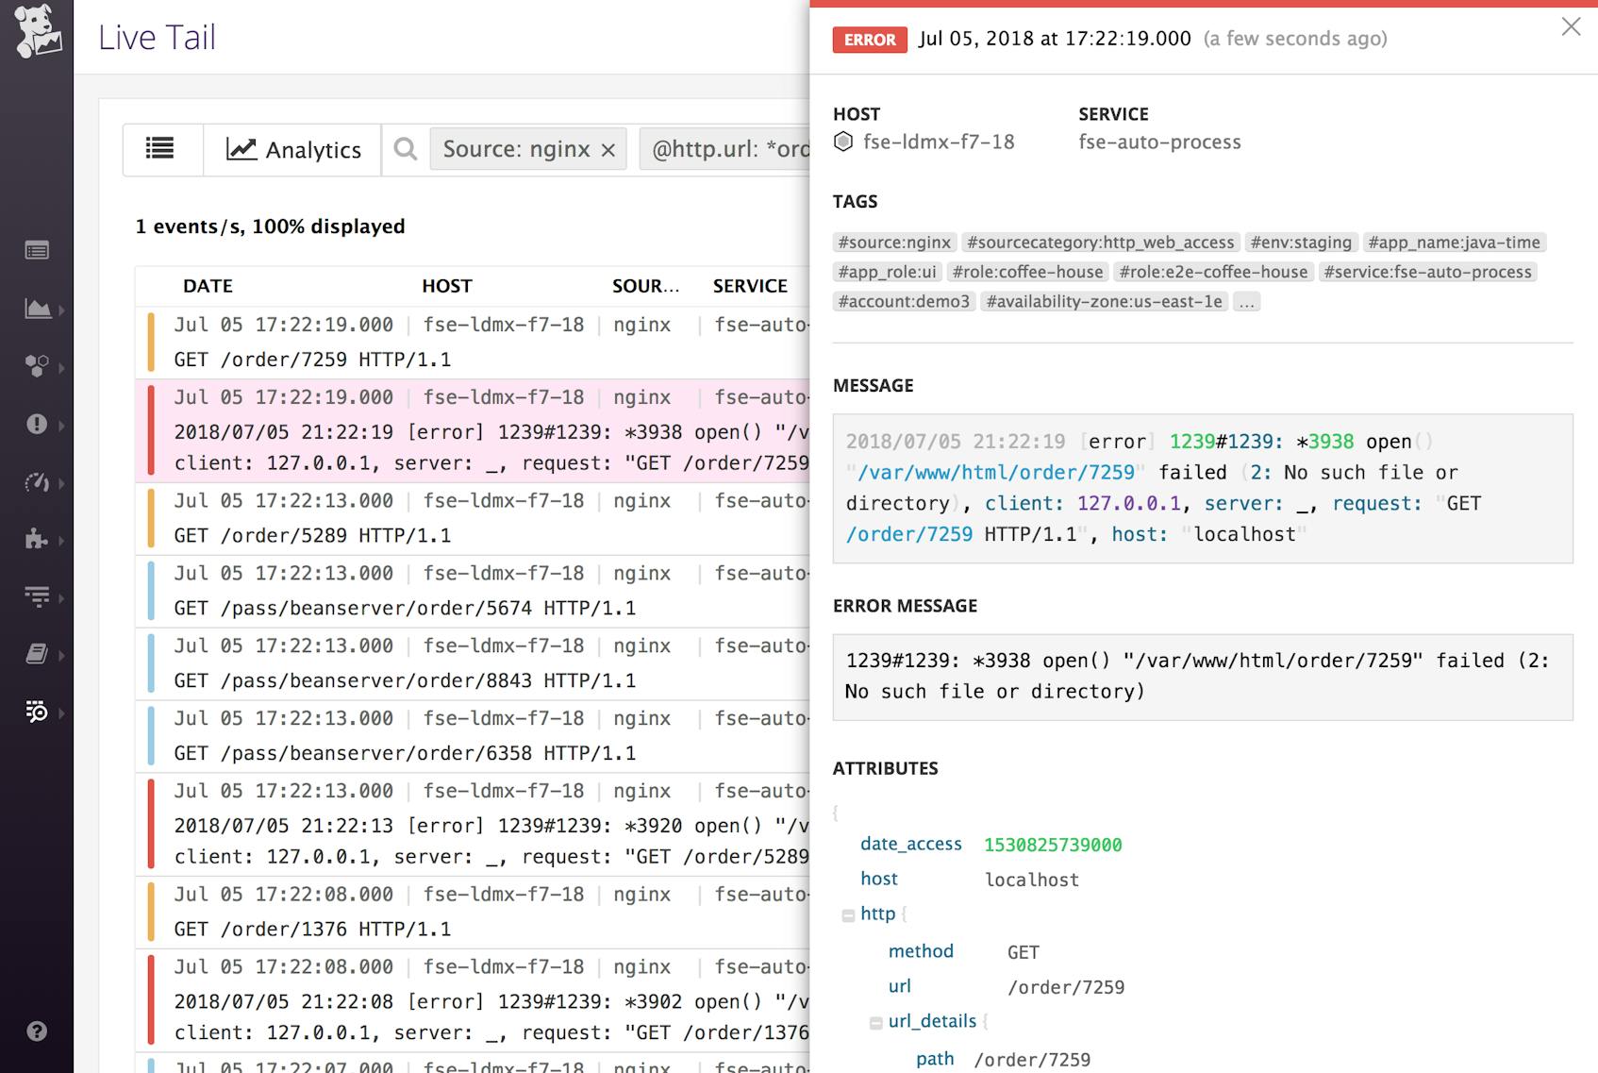Open the Monitors alert sidebar icon

[x=38, y=425]
